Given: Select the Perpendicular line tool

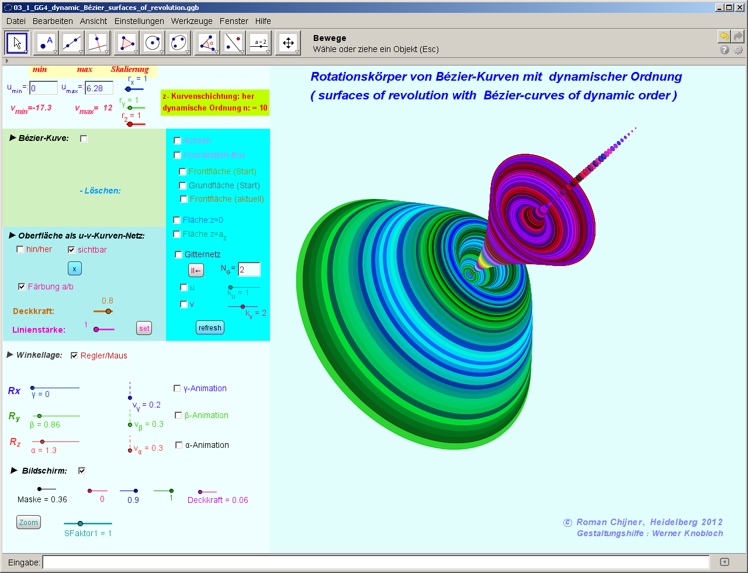Looking at the screenshot, I should tap(98, 43).
